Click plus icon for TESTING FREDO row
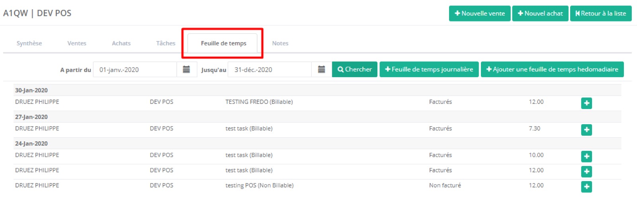Image resolution: width=637 pixels, height=205 pixels. coord(586,103)
